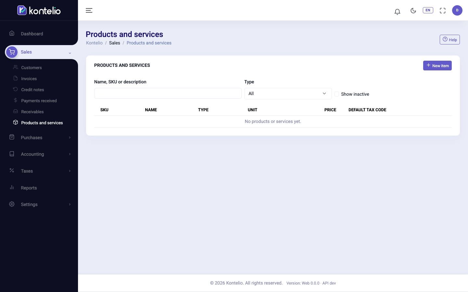The height and width of the screenshot is (292, 468).
Task: Open user avatar D menu
Action: pos(457,10)
